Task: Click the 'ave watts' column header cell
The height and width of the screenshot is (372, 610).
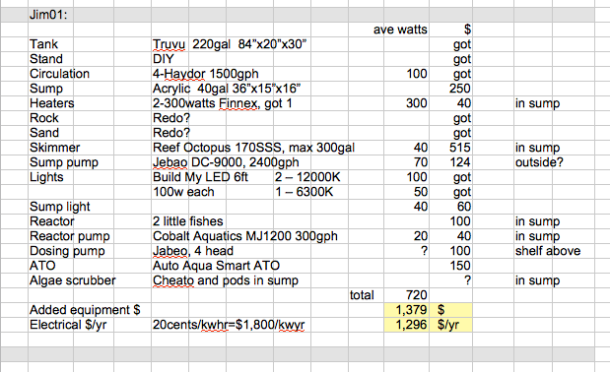Action: coord(400,30)
